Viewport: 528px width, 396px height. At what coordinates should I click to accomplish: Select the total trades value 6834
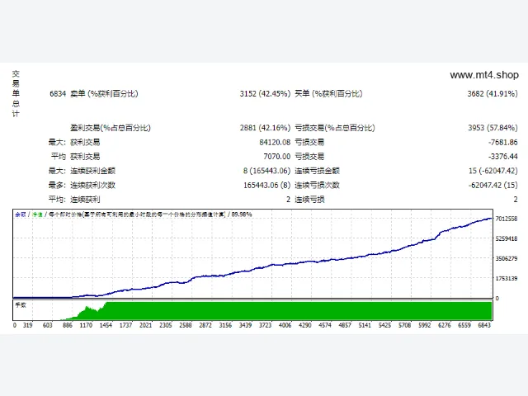58,93
